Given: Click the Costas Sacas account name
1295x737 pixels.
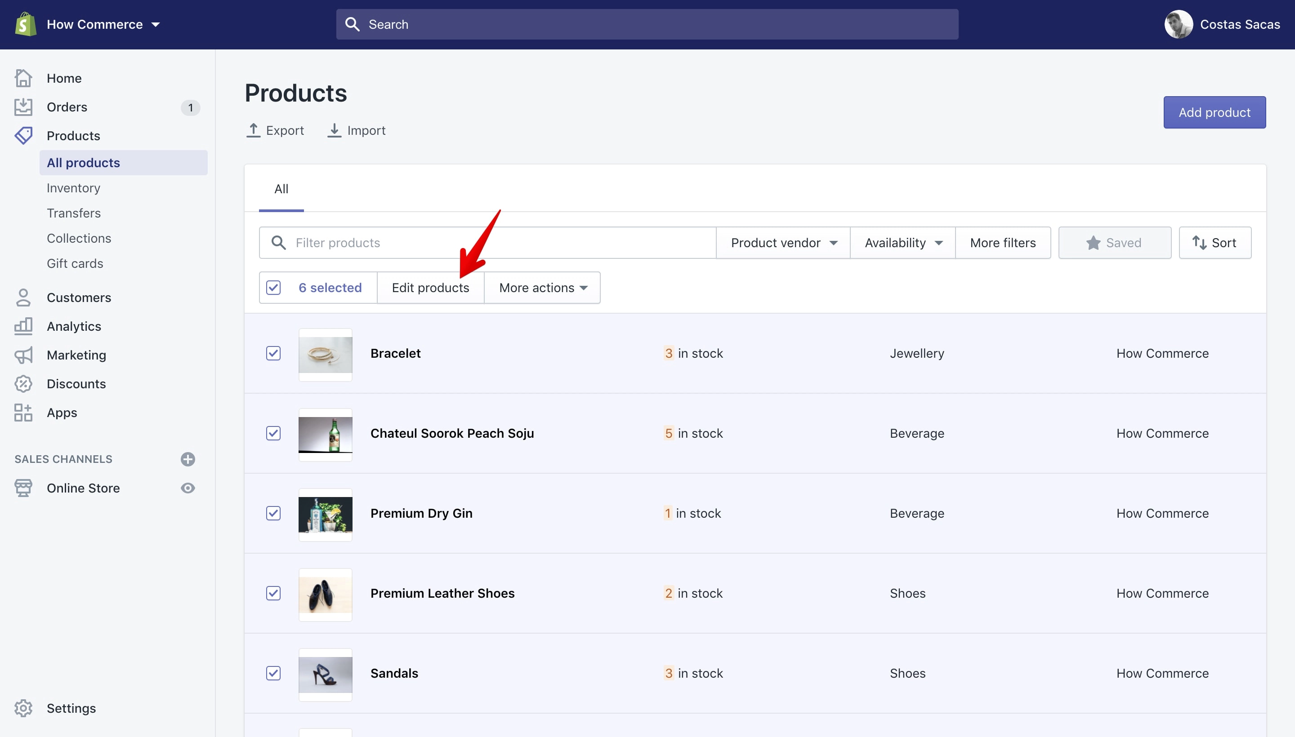Looking at the screenshot, I should click(1240, 24).
